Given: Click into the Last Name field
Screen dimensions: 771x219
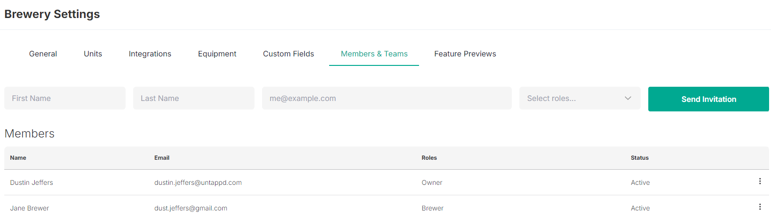Looking at the screenshot, I should pos(194,98).
